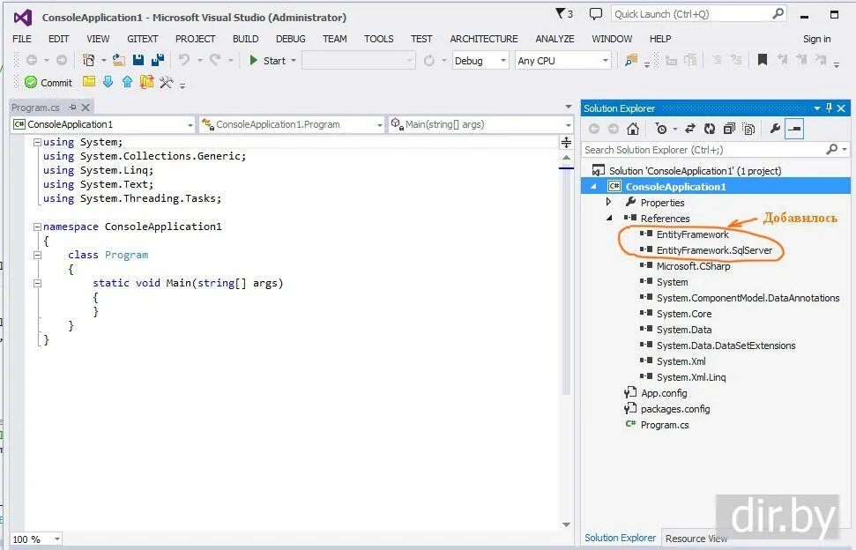
Task: Collapse the ConsoleApplication1 project node
Action: pos(593,187)
